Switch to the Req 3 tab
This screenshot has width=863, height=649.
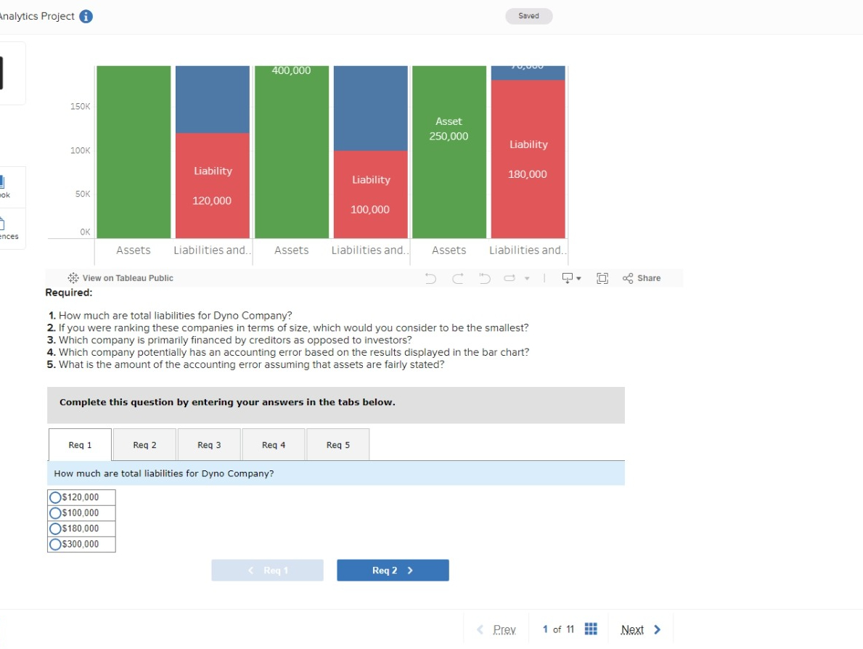coord(209,444)
